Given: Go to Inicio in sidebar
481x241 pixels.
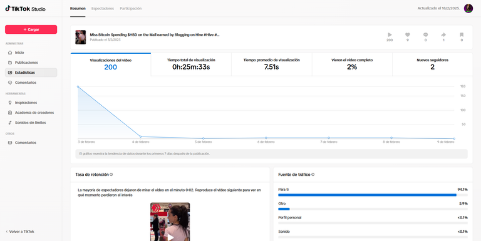Looking at the screenshot, I should click(31, 53).
